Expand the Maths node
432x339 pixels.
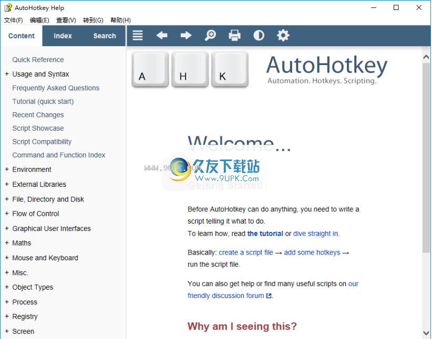tap(7, 243)
